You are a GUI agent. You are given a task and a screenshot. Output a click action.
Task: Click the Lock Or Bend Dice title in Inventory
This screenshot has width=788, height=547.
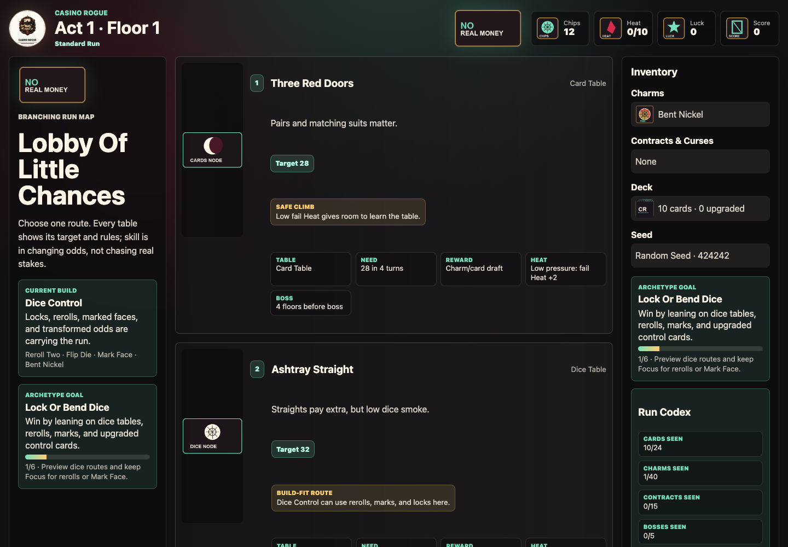coord(680,299)
